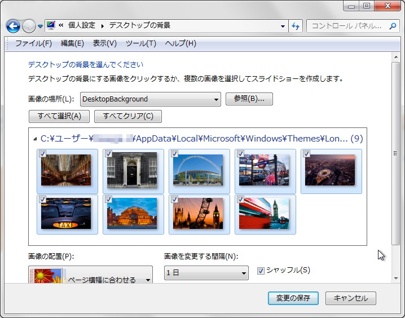Uncheck the black door image checkbox
Screen dimensions: 405x318
[x=108, y=154]
